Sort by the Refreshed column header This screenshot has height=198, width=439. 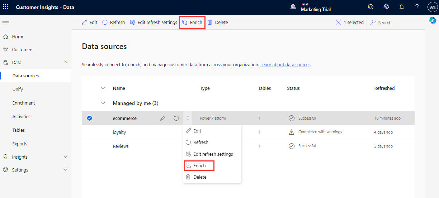384,88
